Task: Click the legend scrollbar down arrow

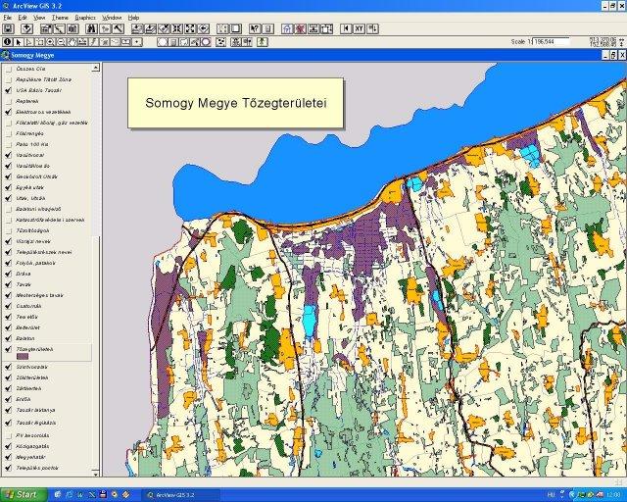Action: [96, 473]
